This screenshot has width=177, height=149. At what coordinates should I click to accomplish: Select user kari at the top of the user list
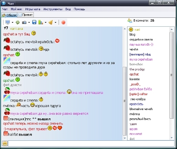click(137, 29)
